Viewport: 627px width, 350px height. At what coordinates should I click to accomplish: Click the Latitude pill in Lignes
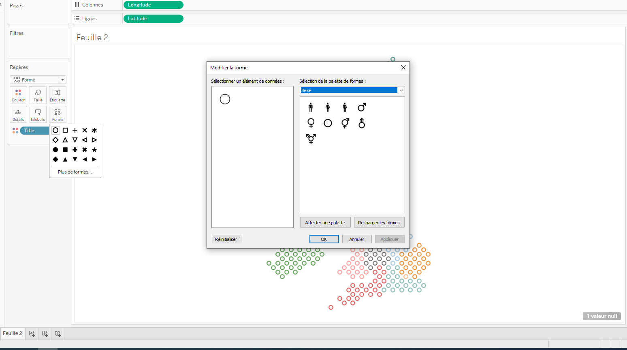tap(154, 19)
